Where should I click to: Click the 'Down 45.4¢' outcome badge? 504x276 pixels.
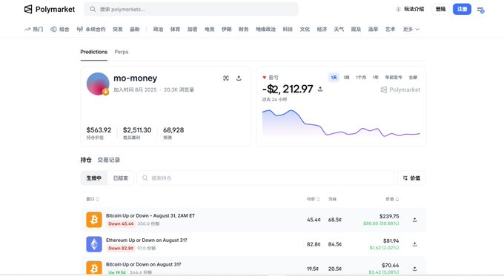click(x=121, y=223)
